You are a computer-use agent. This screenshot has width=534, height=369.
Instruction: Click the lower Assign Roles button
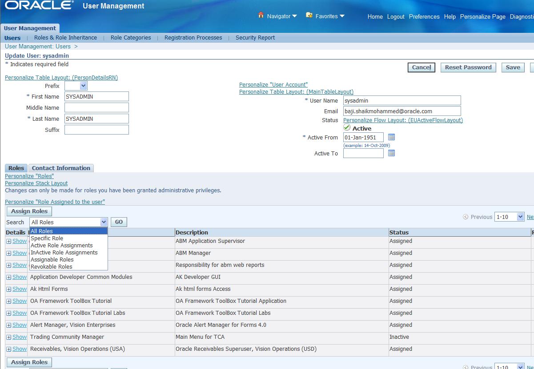(29, 362)
